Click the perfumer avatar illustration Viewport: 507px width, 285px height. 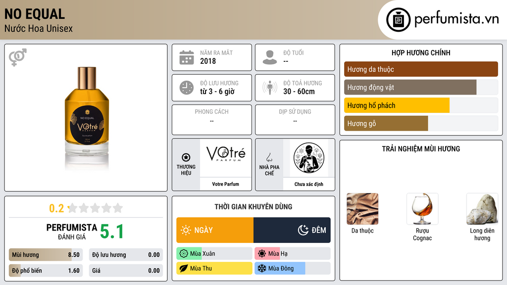(309, 158)
